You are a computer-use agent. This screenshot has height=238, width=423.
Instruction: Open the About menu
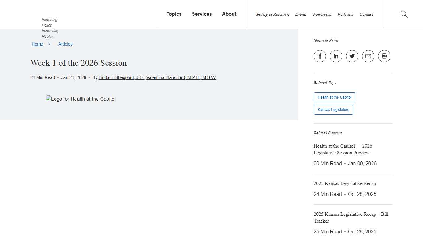click(229, 14)
